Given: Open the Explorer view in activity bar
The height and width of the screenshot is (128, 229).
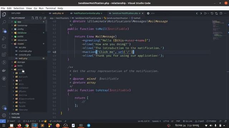Looking at the screenshot, I should [4, 14].
